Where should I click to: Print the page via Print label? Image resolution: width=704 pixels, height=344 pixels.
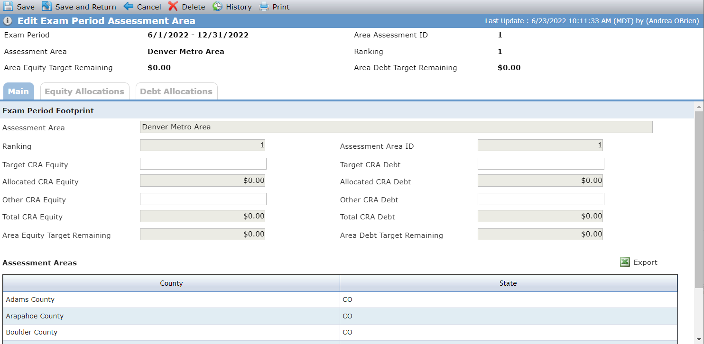pyautogui.click(x=281, y=7)
